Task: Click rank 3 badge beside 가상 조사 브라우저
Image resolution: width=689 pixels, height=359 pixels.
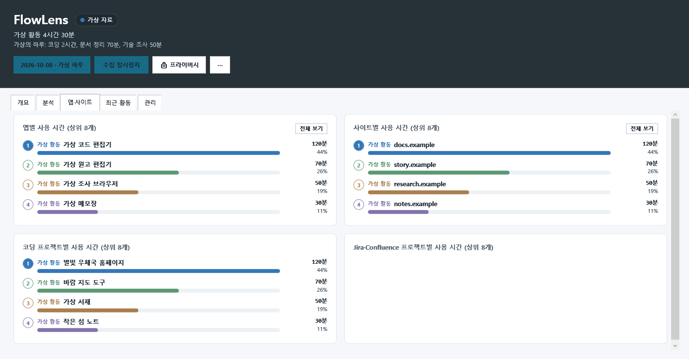Action: (28, 185)
